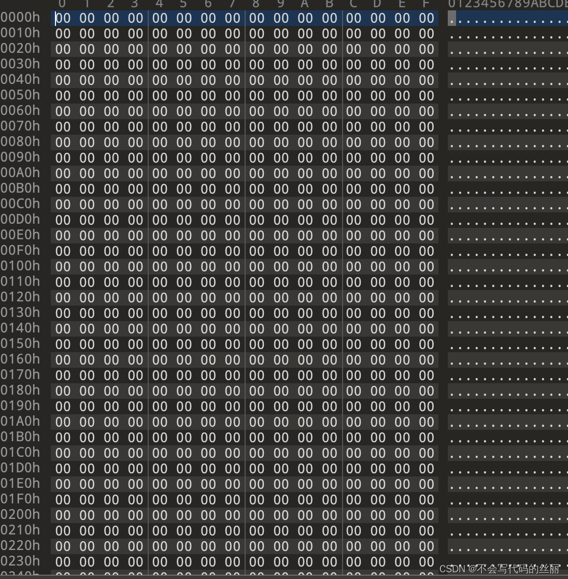Click the row address 0120h
This screenshot has width=568, height=579.
pyautogui.click(x=20, y=297)
